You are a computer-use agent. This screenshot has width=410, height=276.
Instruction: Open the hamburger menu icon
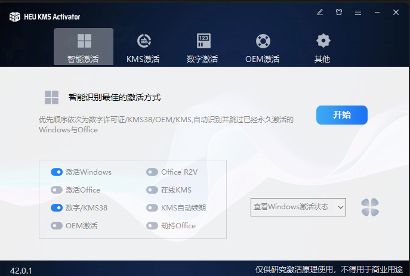[358, 13]
